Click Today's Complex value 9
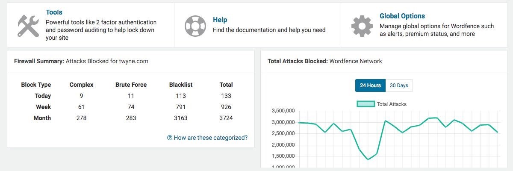This screenshot has height=171, width=513. [81, 96]
